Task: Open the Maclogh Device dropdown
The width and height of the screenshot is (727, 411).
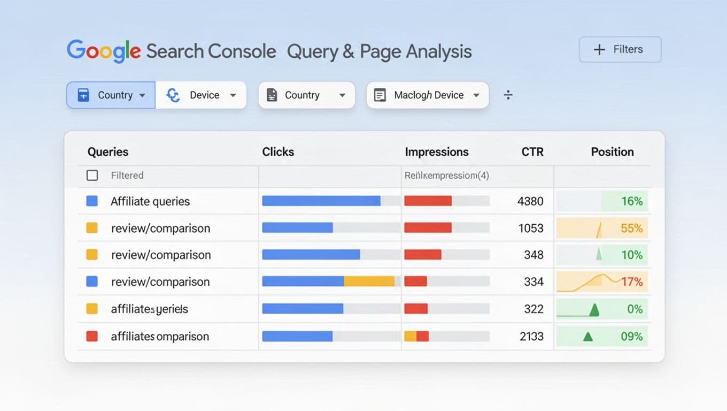Action: (x=476, y=95)
